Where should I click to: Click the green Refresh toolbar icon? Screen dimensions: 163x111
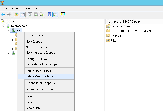[x=36, y=14]
